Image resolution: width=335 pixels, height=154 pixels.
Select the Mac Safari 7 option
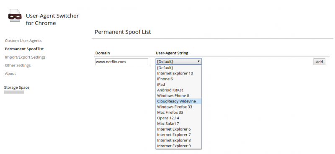coord(179,123)
